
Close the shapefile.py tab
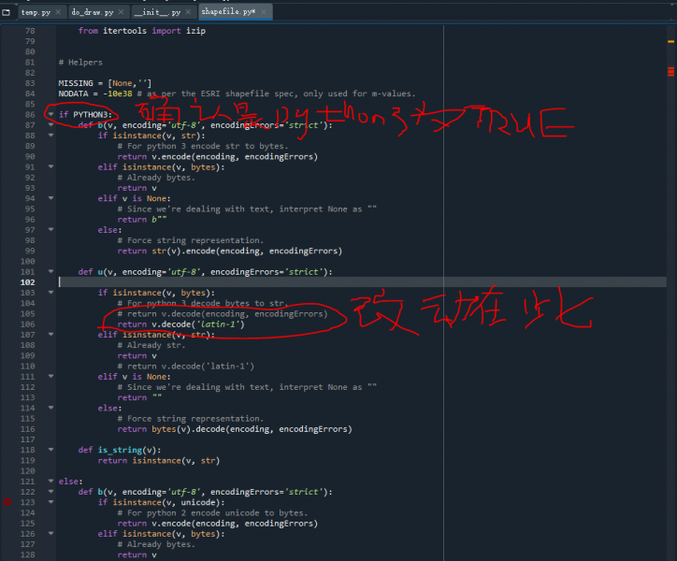tap(263, 12)
